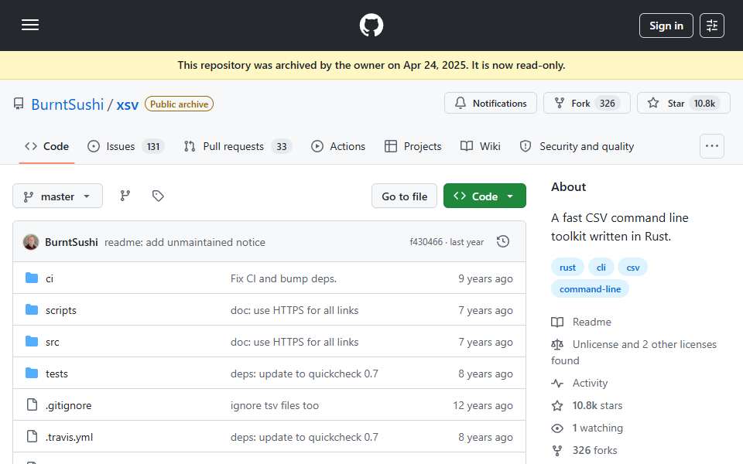Select the csv topic tag
Screen dimensions: 743x464
(x=632, y=268)
